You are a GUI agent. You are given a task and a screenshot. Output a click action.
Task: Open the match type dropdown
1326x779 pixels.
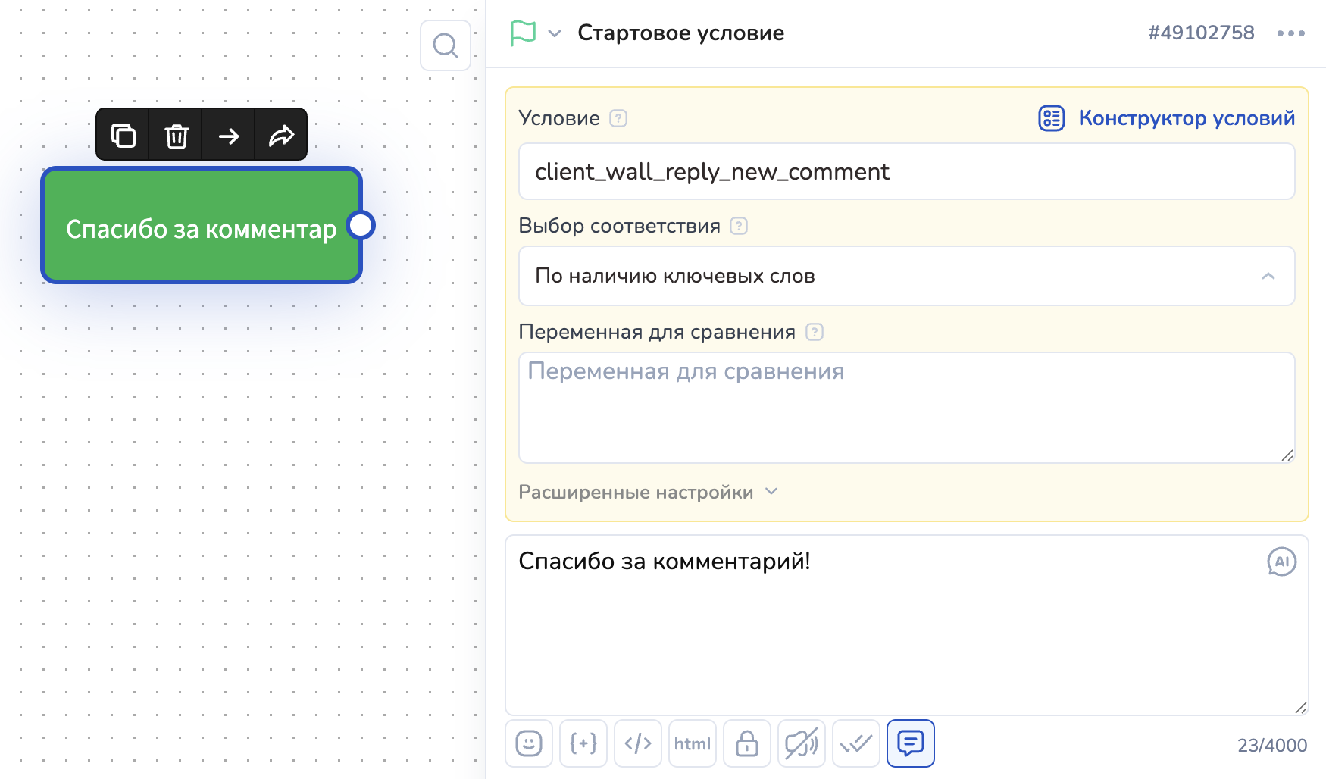pyautogui.click(x=906, y=276)
